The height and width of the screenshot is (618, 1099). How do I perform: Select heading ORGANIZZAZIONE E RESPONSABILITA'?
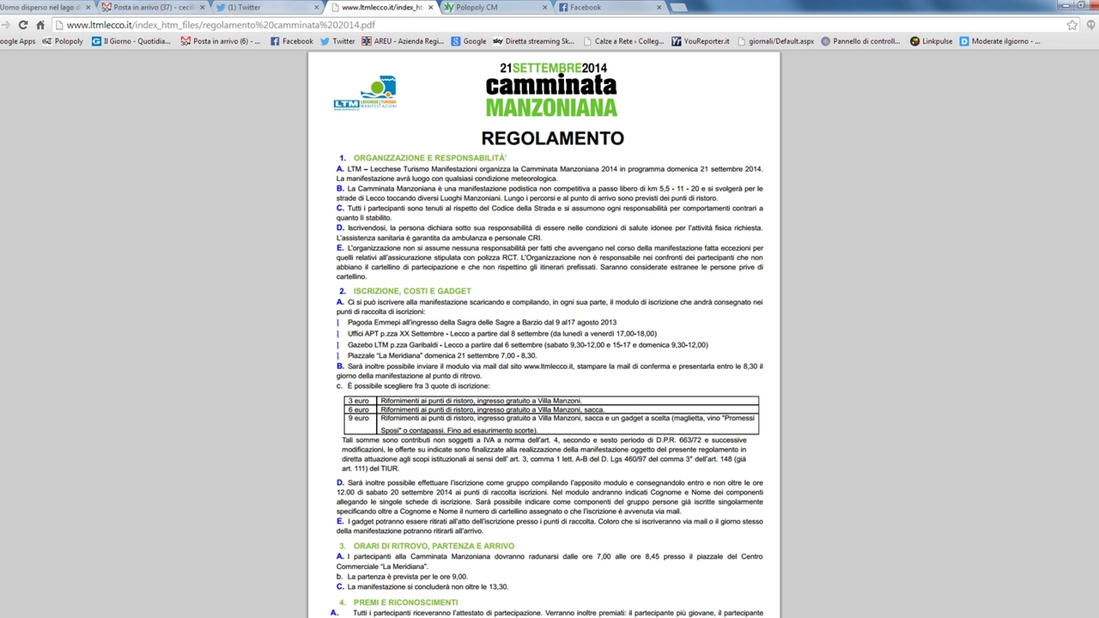tap(430, 158)
